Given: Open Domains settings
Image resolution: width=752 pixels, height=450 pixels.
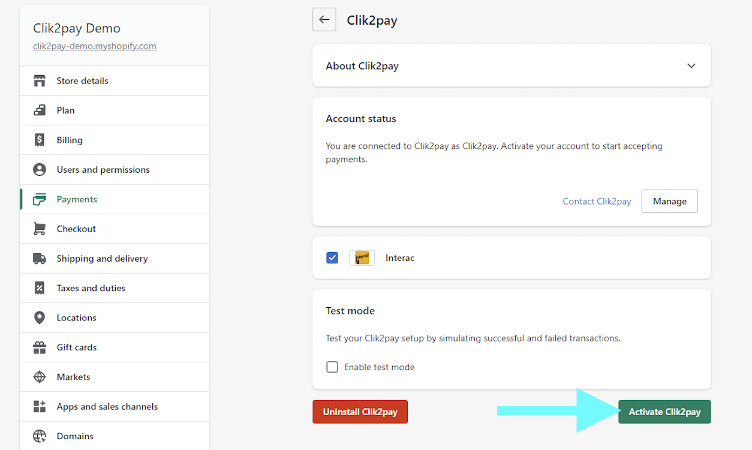Looking at the screenshot, I should pyautogui.click(x=115, y=436).
